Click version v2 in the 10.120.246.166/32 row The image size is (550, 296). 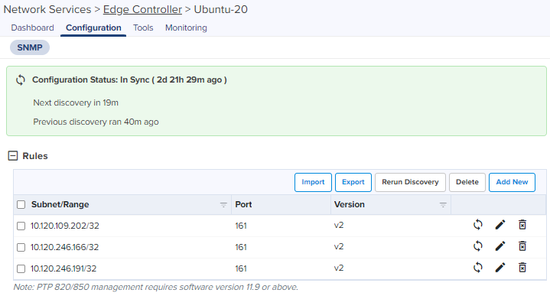click(339, 247)
